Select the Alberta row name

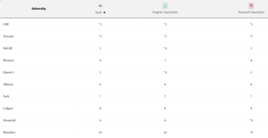pos(8,84)
